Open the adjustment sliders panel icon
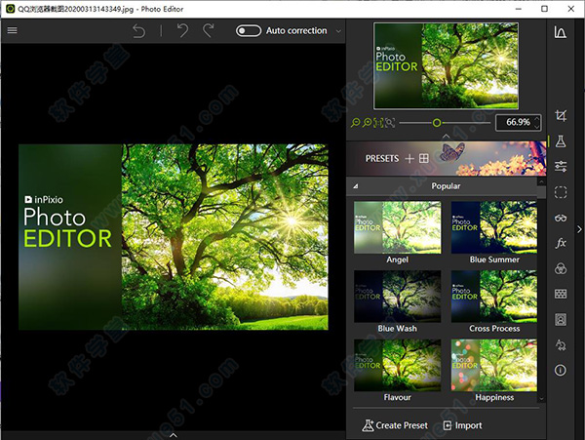This screenshot has height=440, width=585. pyautogui.click(x=561, y=166)
